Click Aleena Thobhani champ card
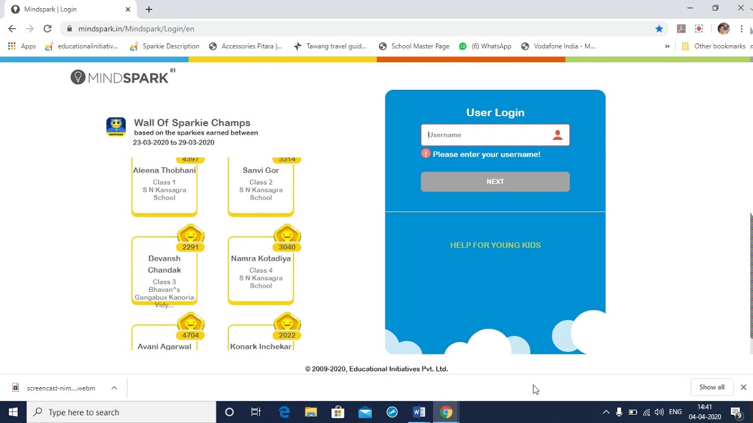 coord(164,187)
